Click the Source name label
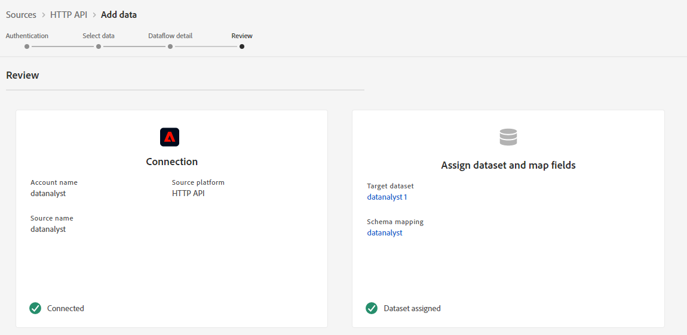687x335 pixels. [x=52, y=218]
